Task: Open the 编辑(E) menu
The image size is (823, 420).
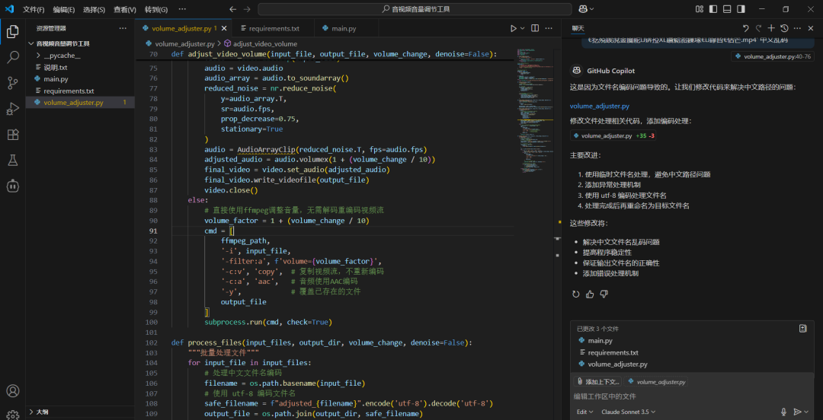Action: pyautogui.click(x=63, y=9)
